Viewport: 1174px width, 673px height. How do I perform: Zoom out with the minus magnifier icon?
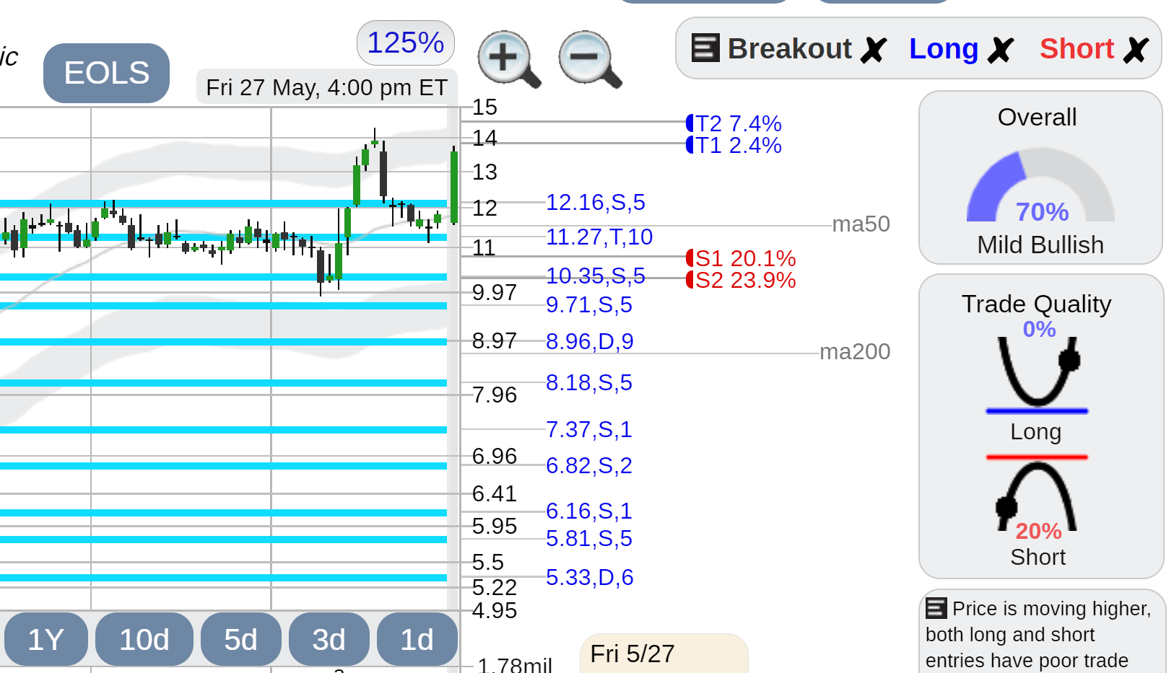(590, 59)
